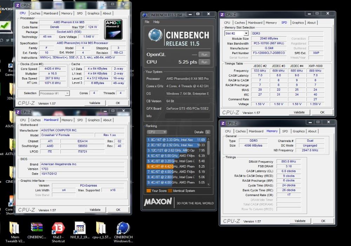
Task: Click the CPU-Z icon in CPU tab window title bar
Action: coord(18,5)
